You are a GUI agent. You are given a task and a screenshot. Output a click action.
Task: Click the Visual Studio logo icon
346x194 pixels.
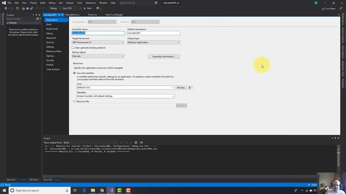click(x=4, y=3)
